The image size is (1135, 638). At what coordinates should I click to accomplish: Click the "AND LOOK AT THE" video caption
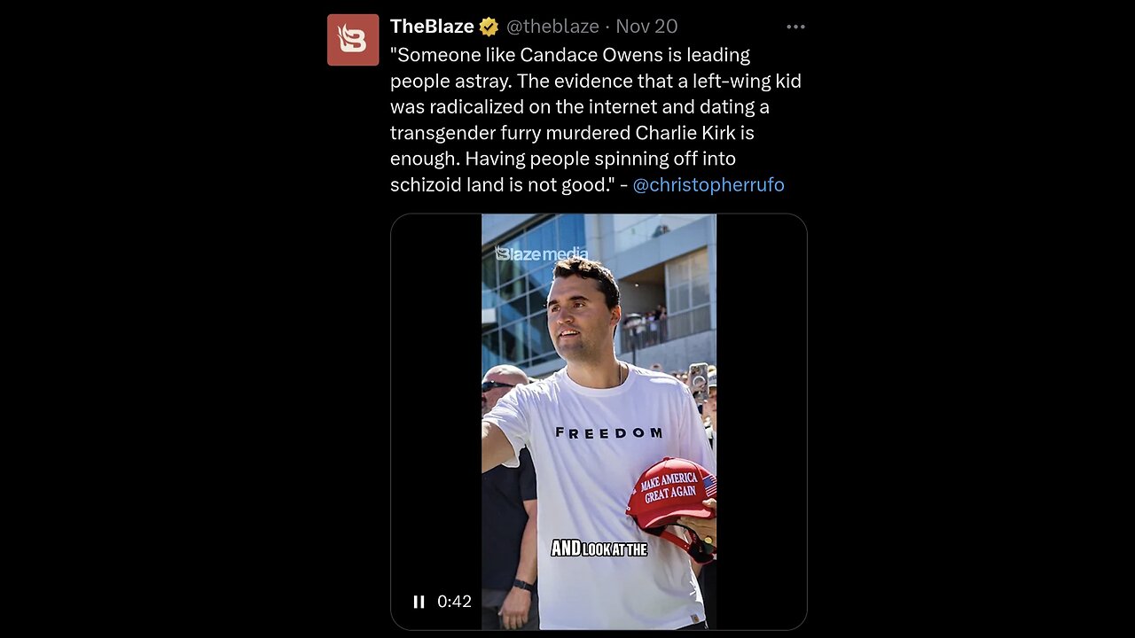coord(599,549)
